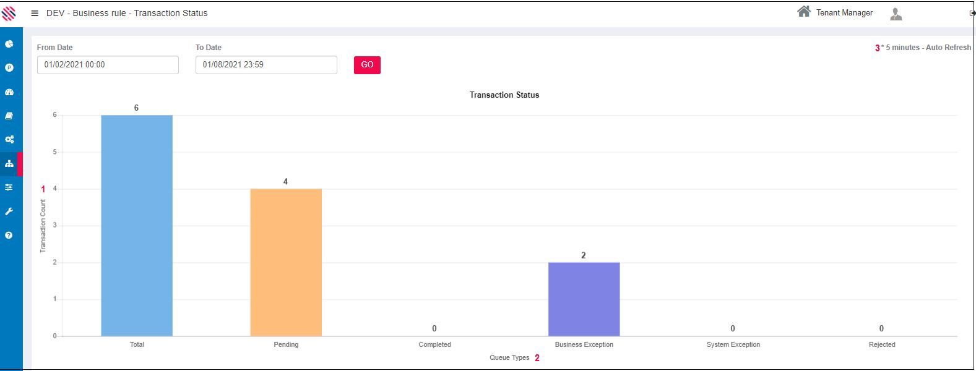Toggle the hamburger menu in header
Image resolution: width=976 pixels, height=371 pixels.
(35, 13)
